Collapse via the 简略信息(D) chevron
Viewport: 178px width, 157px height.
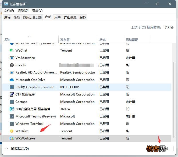7,148
